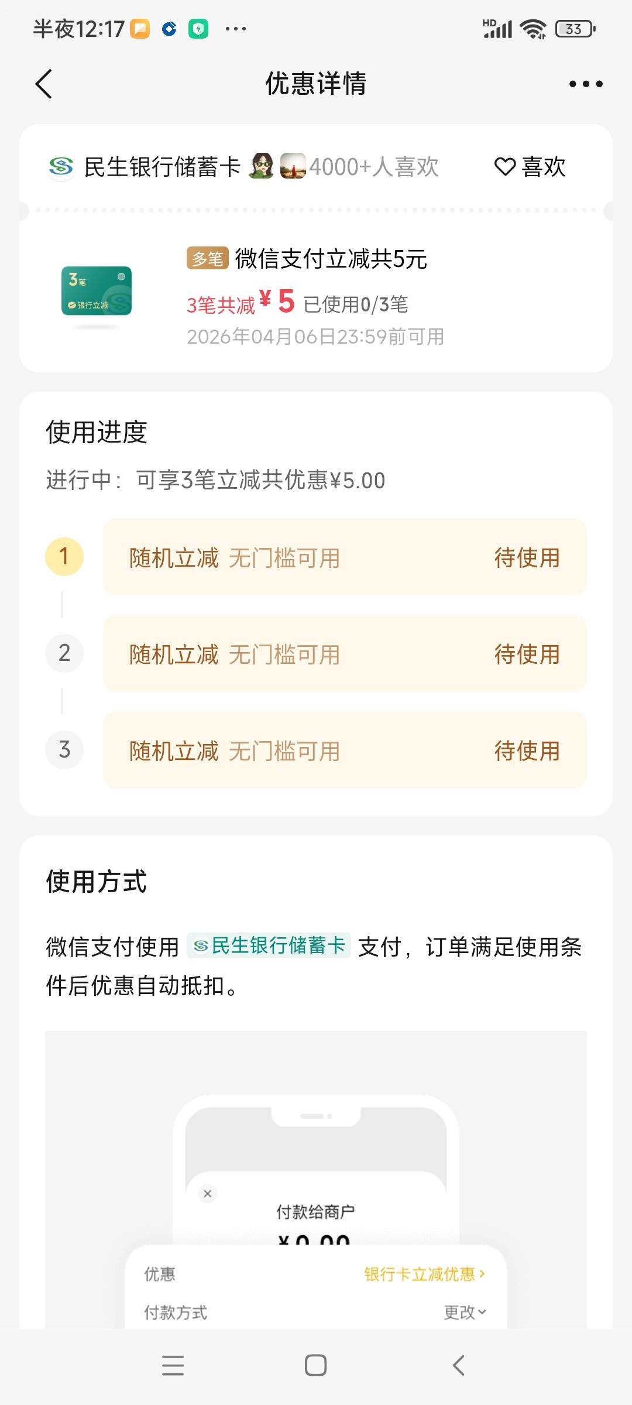Tap the Android recent apps menu icon

click(x=173, y=1365)
